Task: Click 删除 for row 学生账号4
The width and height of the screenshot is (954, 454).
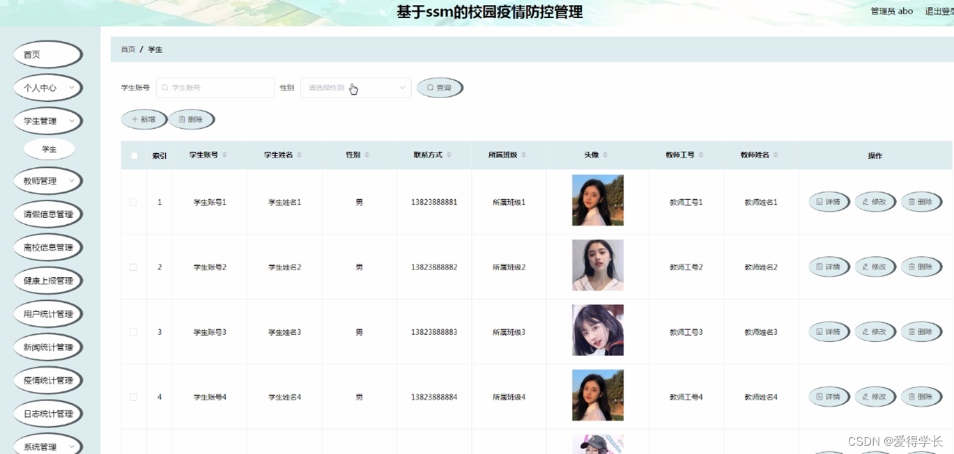Action: point(921,397)
